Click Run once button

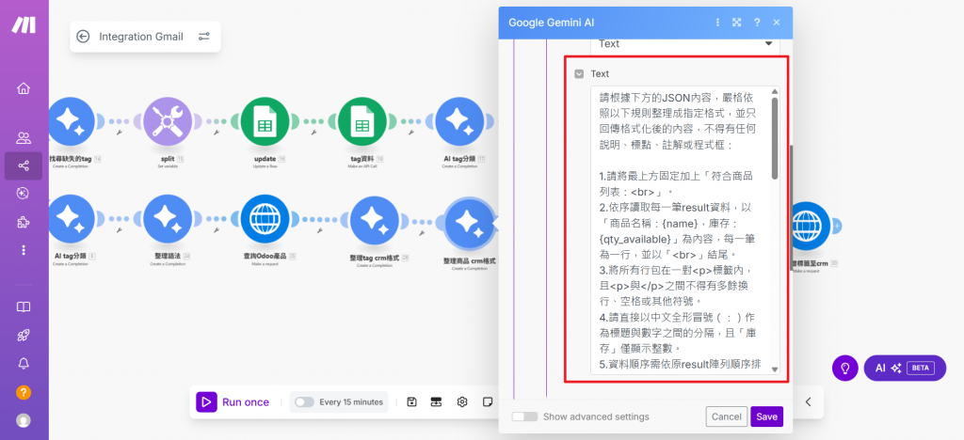pyautogui.click(x=233, y=402)
